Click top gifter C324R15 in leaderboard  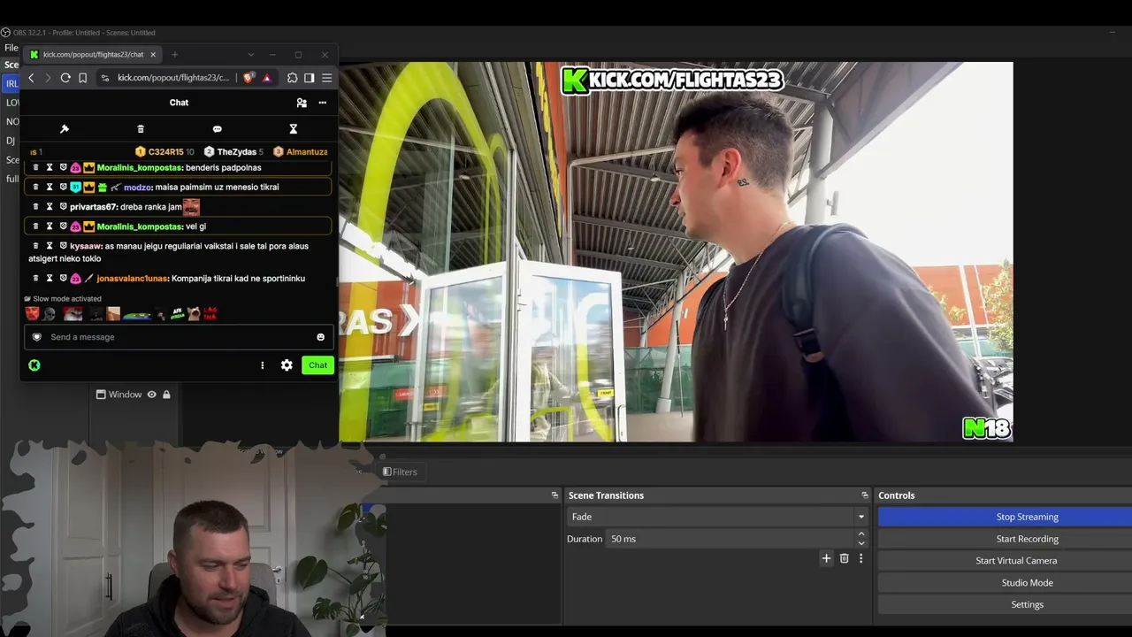coord(166,152)
